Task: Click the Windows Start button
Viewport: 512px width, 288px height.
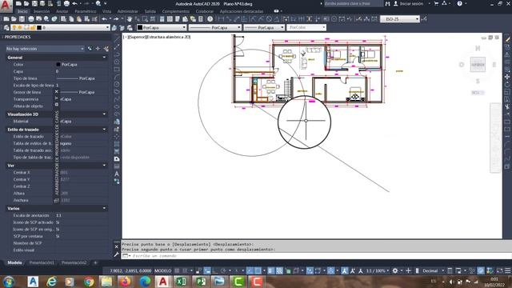Action: (9, 282)
